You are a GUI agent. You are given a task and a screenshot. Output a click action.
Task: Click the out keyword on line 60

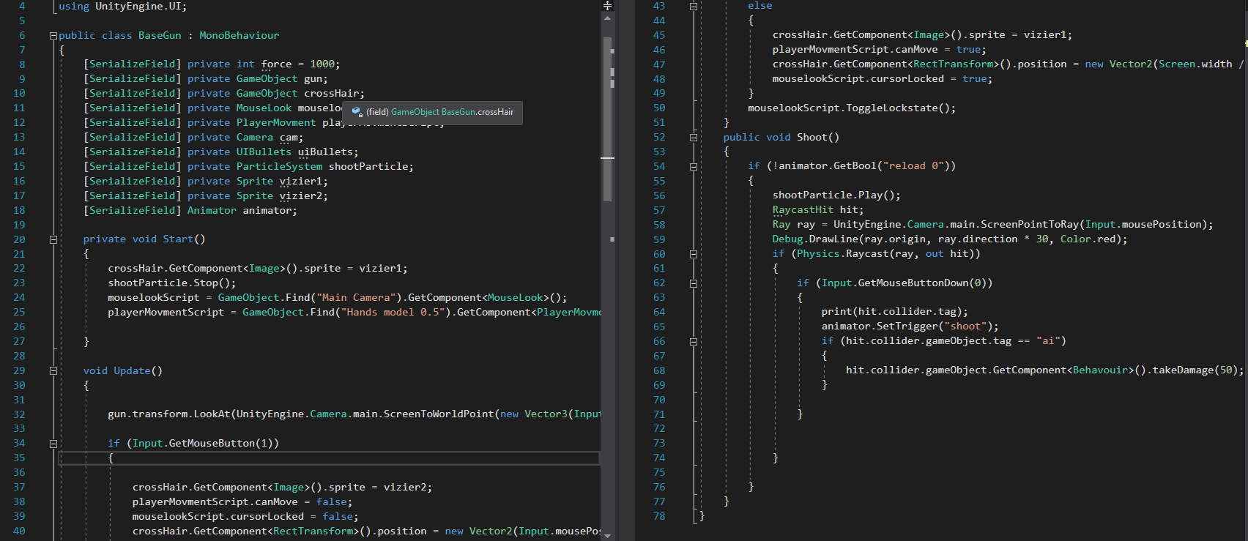tap(935, 254)
